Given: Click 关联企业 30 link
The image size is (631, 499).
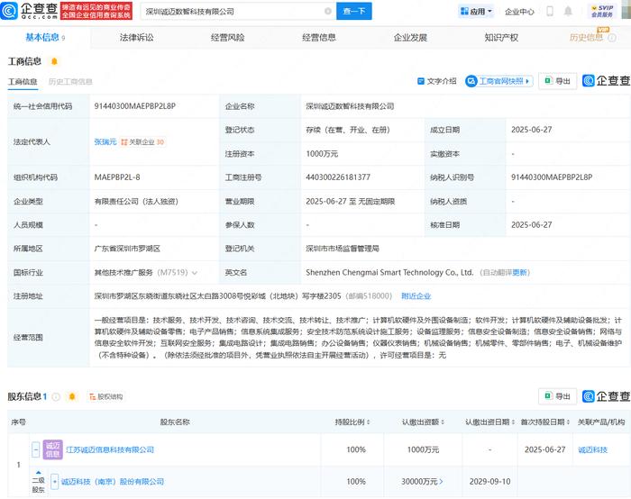Looking at the screenshot, I should (142, 141).
